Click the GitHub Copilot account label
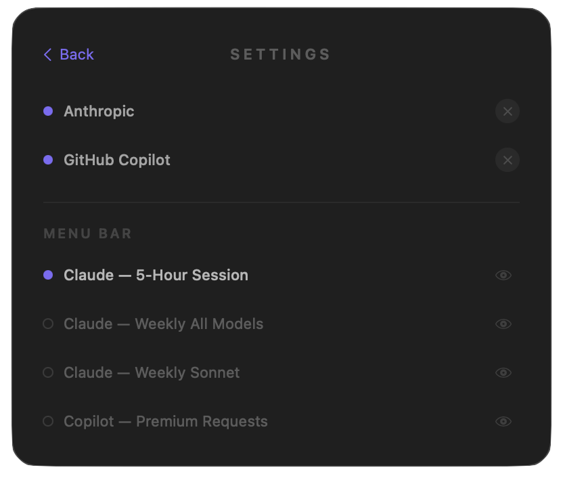 tap(116, 160)
